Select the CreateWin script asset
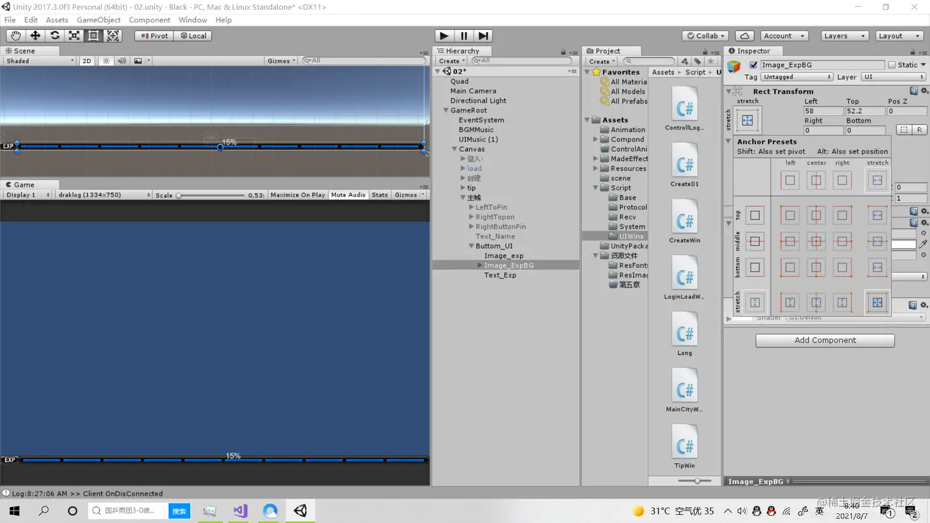 coord(685,221)
